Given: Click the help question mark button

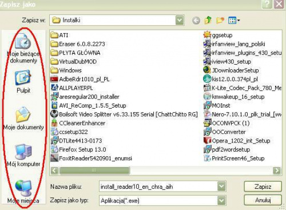Looking at the screenshot, I should [x=267, y=4].
